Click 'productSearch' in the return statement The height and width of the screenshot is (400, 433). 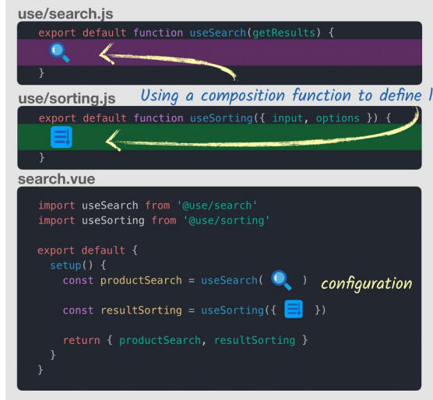[x=160, y=340]
